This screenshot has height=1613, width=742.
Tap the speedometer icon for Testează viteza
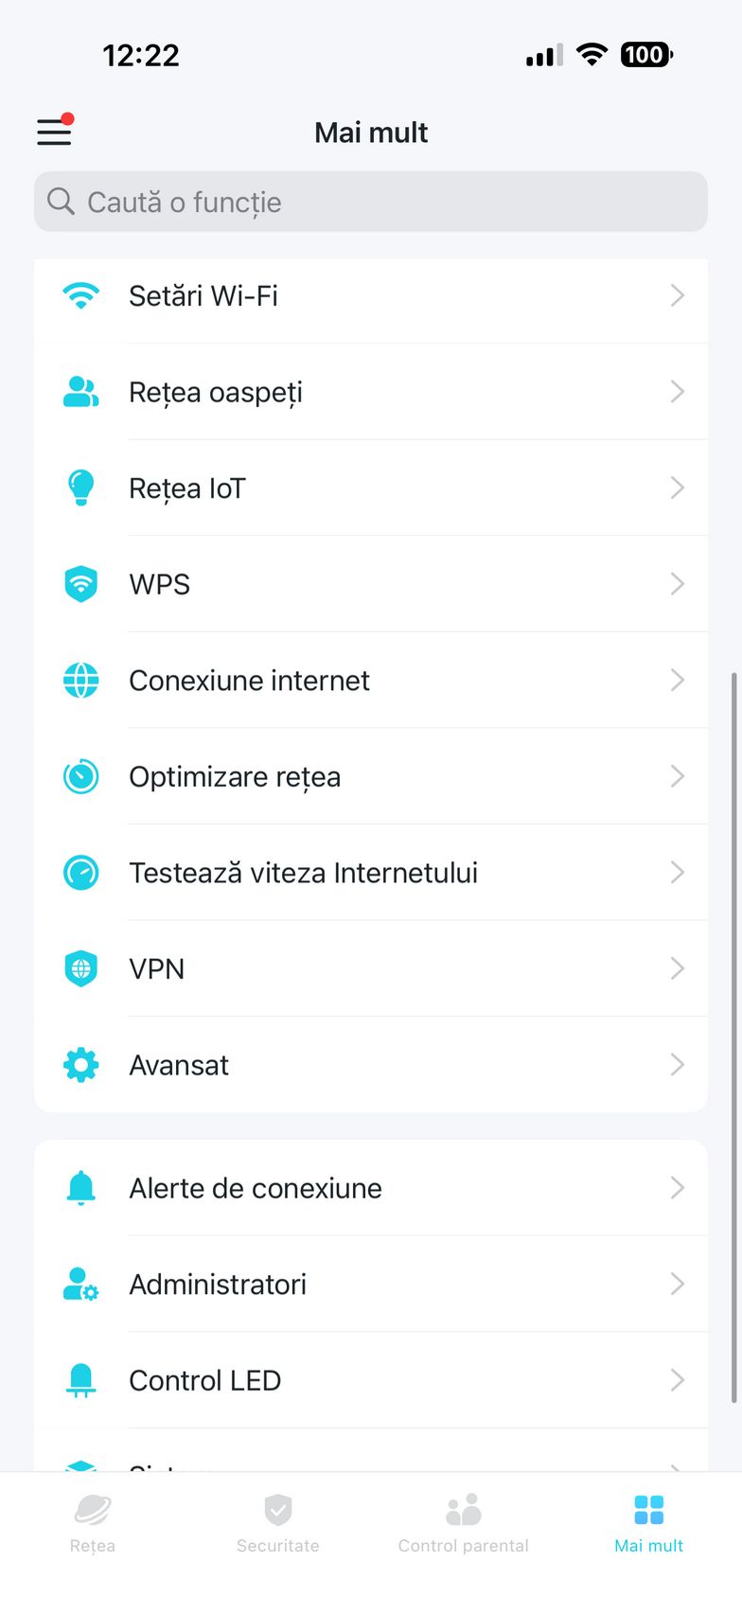click(x=81, y=873)
